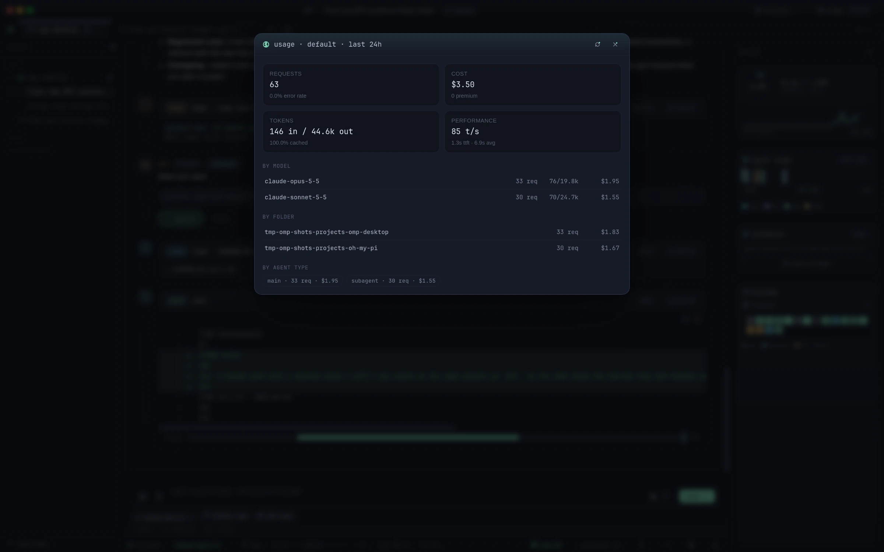The height and width of the screenshot is (552, 884).
Task: Click the $1.95 cost for claude-opus-5-5
Action: coord(610,181)
